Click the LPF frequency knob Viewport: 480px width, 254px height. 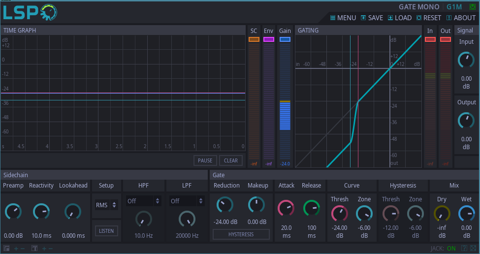(x=187, y=219)
